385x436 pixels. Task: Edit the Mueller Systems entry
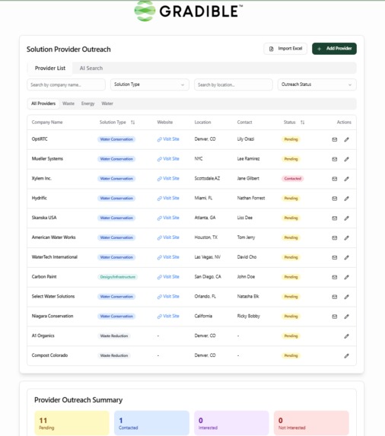pos(346,159)
